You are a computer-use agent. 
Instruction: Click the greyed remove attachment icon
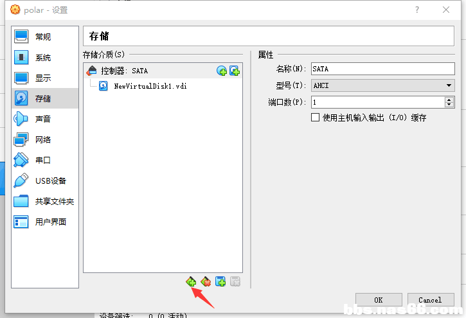(235, 281)
